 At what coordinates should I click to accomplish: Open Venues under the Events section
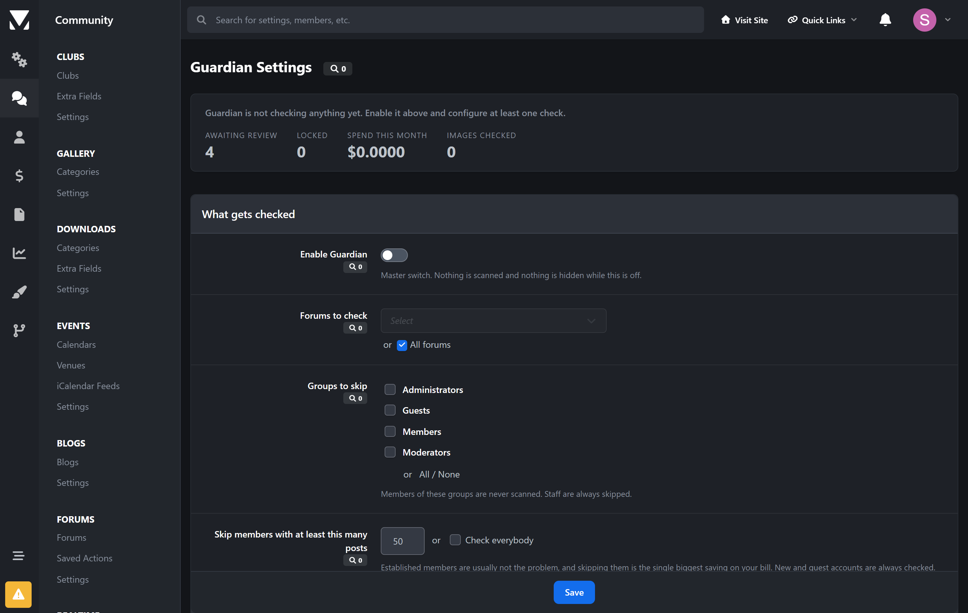(x=71, y=366)
